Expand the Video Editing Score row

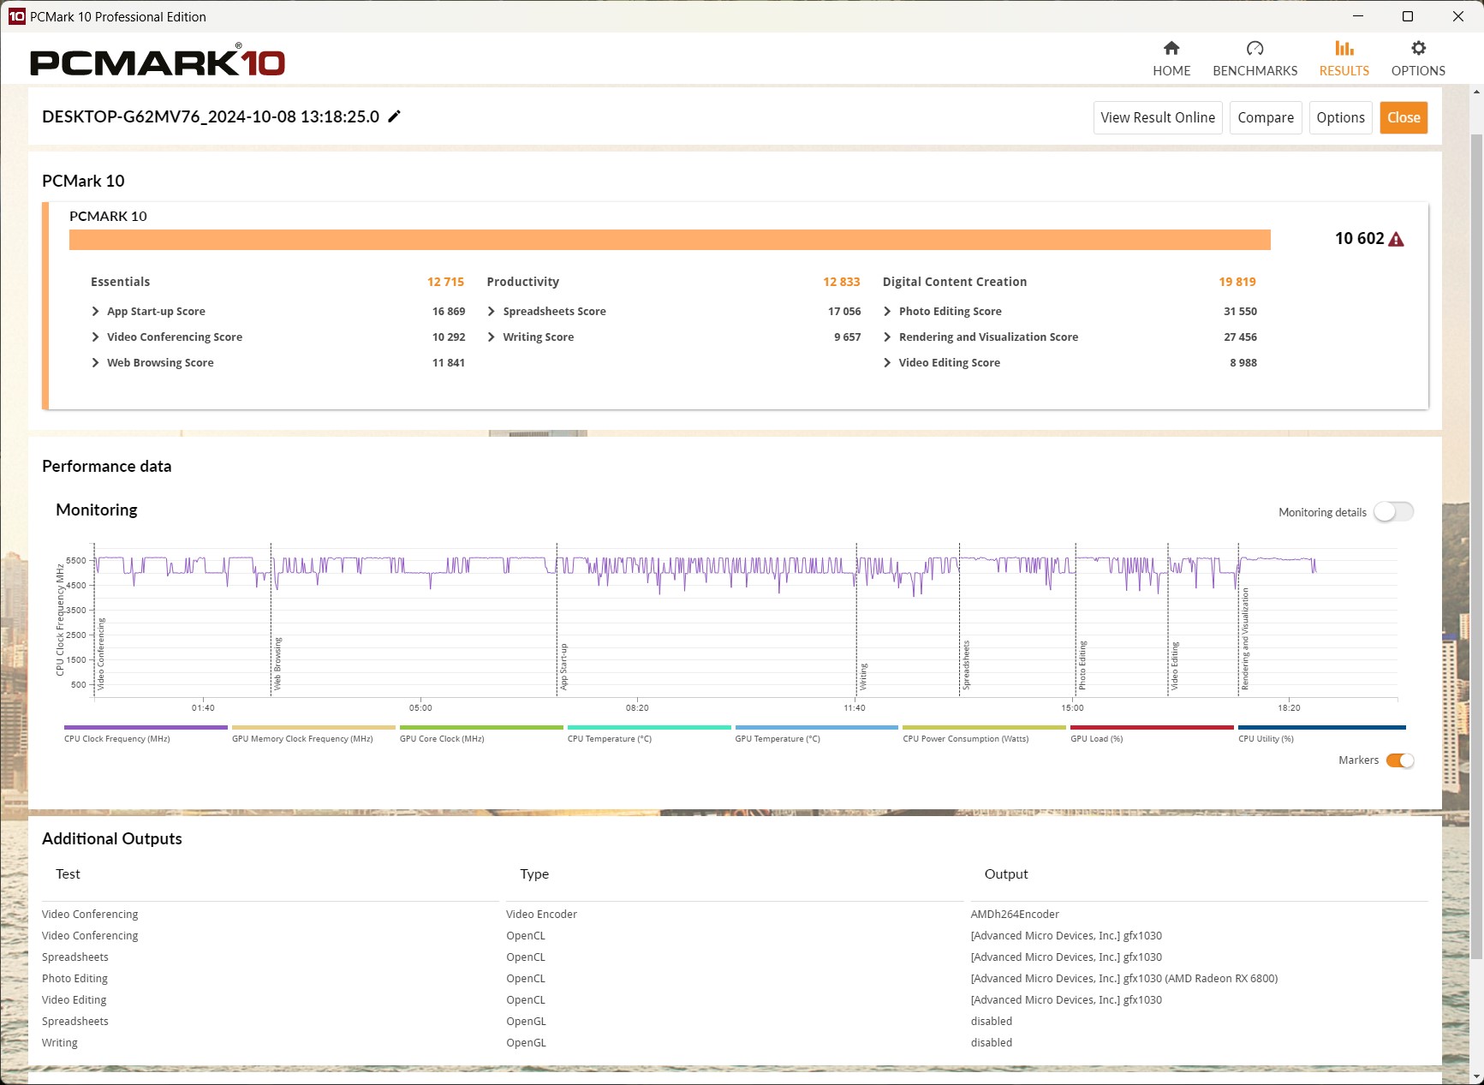(887, 363)
